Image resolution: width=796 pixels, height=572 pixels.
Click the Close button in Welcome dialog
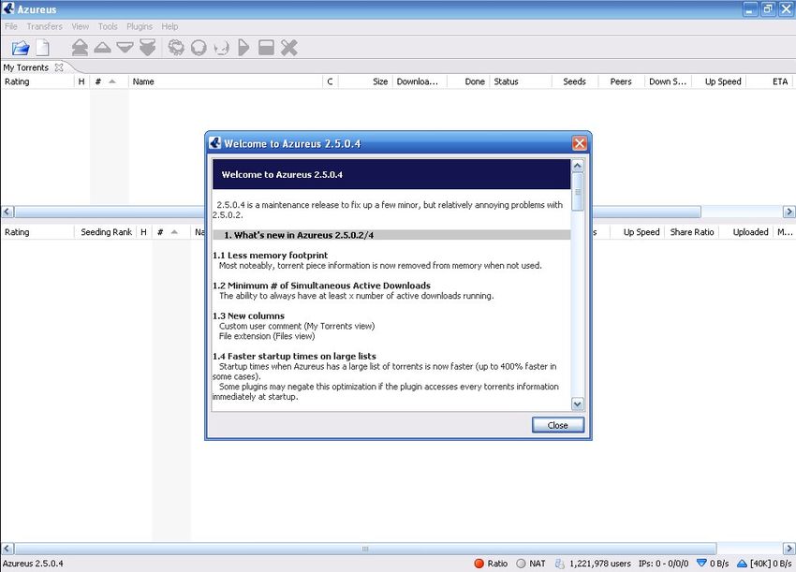(x=558, y=425)
